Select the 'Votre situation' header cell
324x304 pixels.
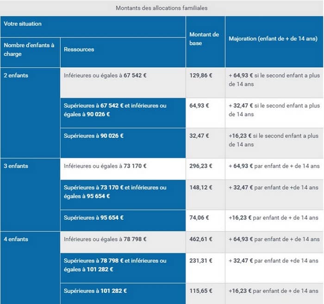click(x=93, y=27)
